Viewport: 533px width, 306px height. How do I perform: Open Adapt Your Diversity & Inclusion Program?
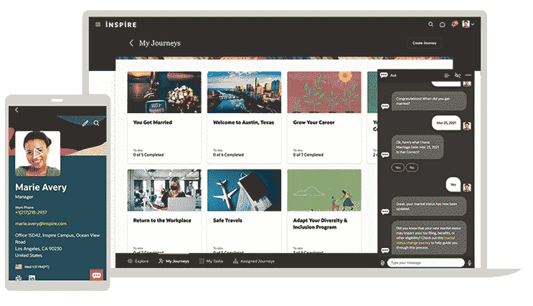tap(324, 211)
